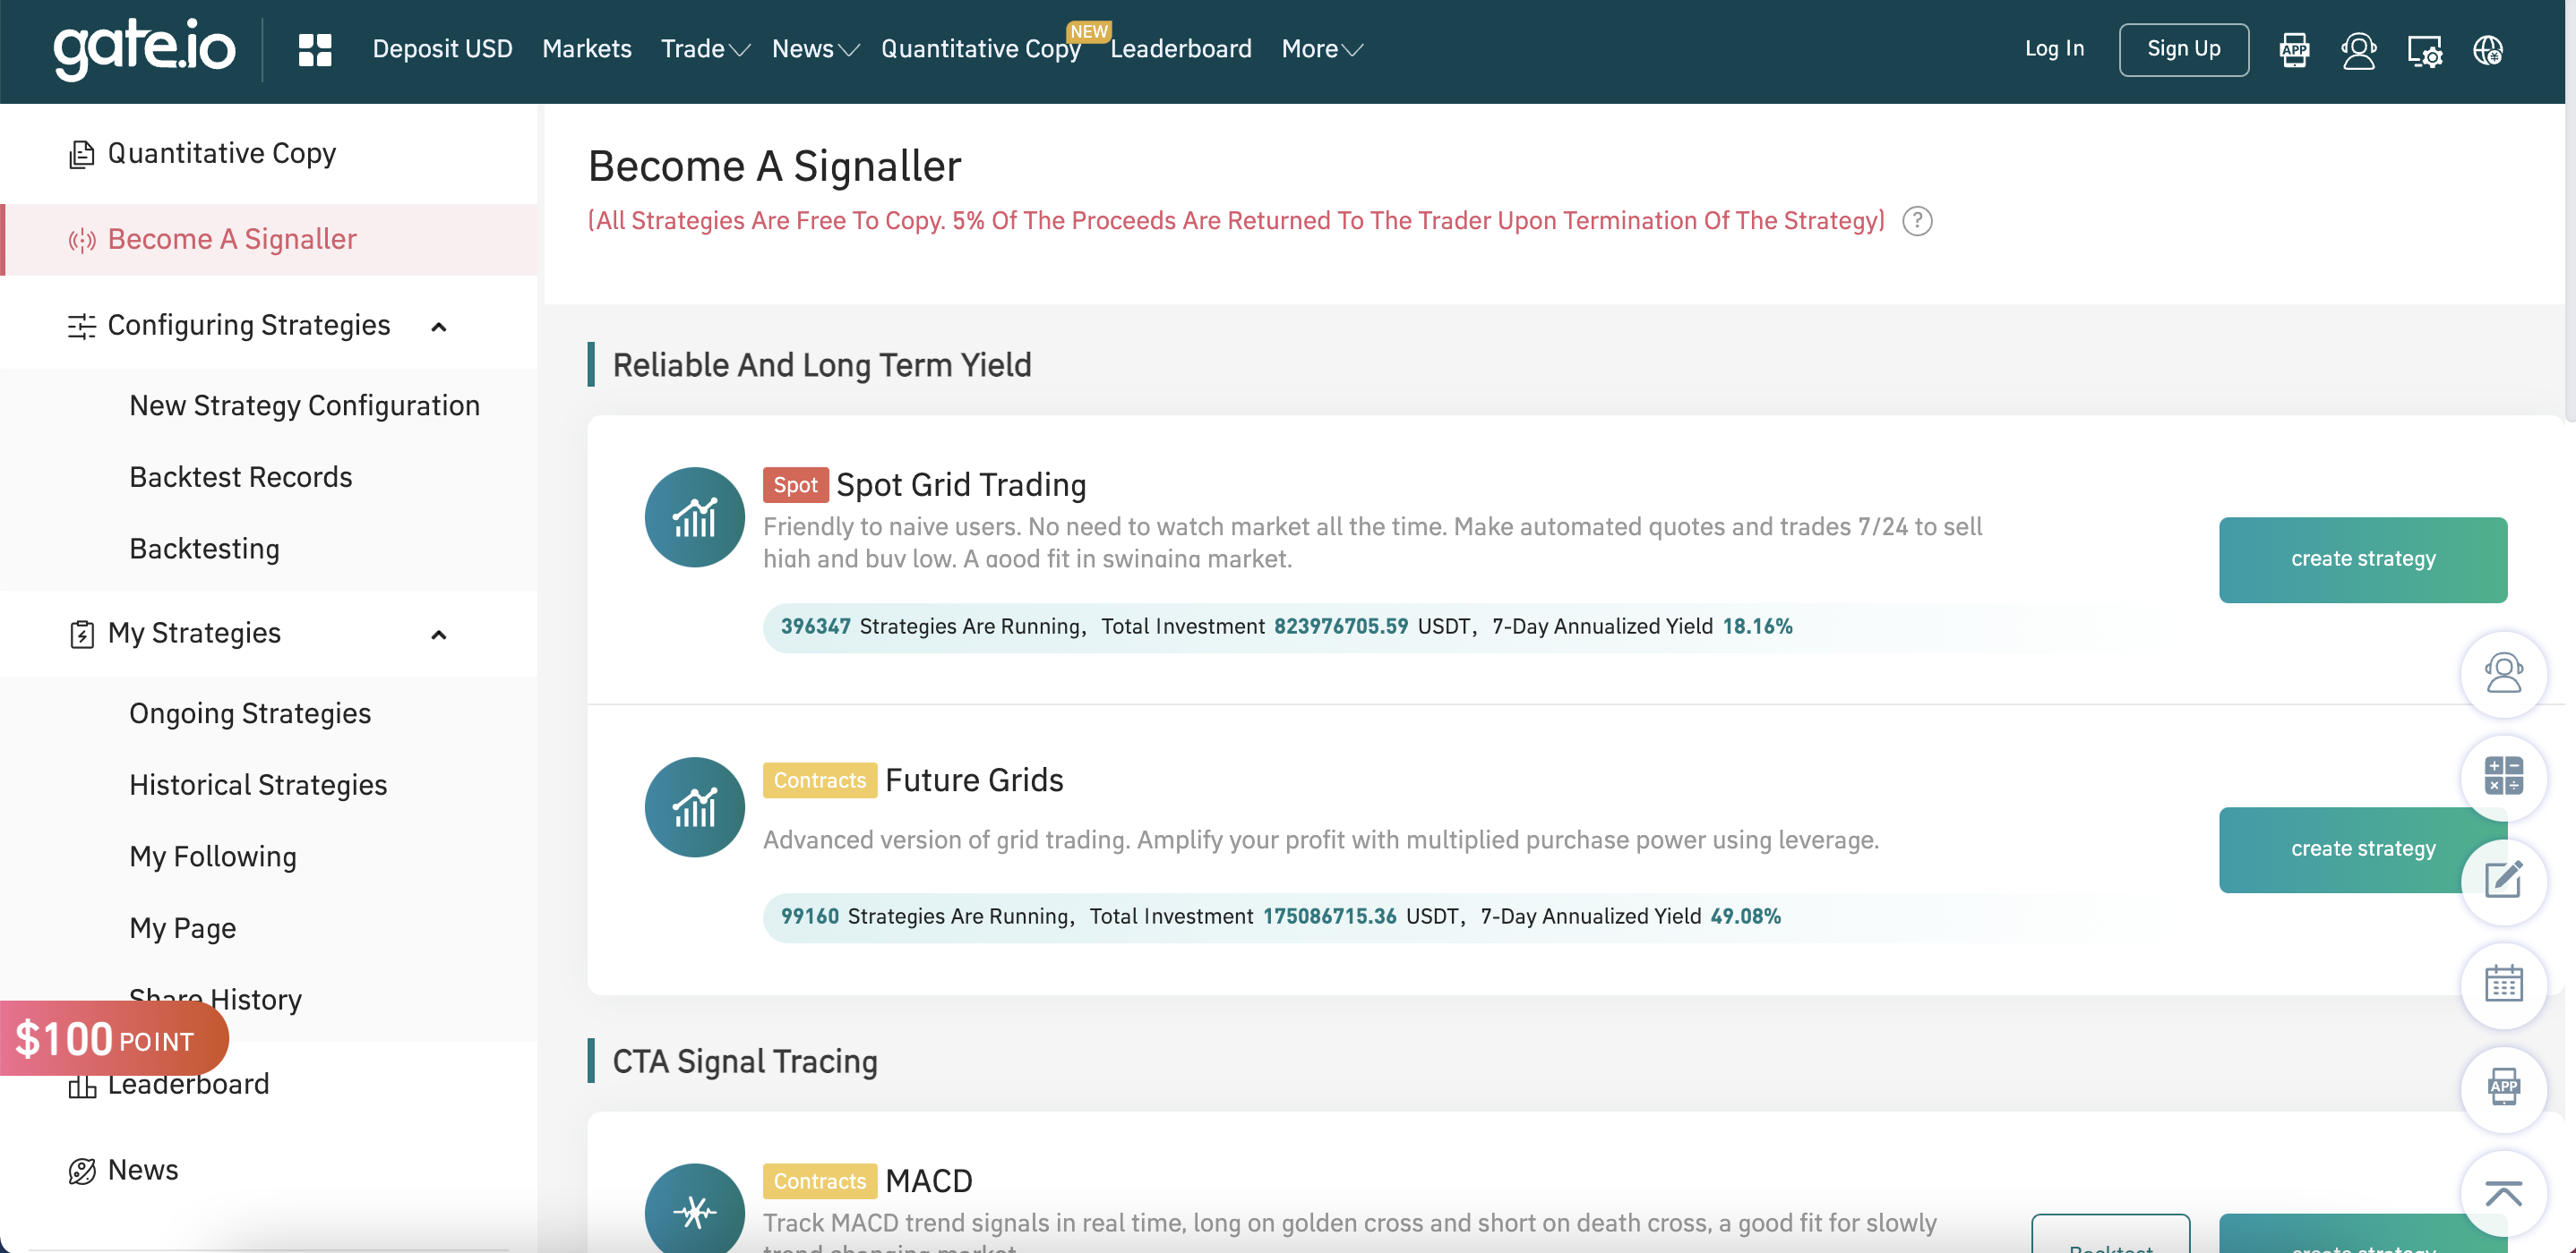Open floating calendar icon

2504,985
